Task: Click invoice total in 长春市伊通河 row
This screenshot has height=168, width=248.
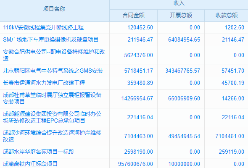Action: click(195, 83)
